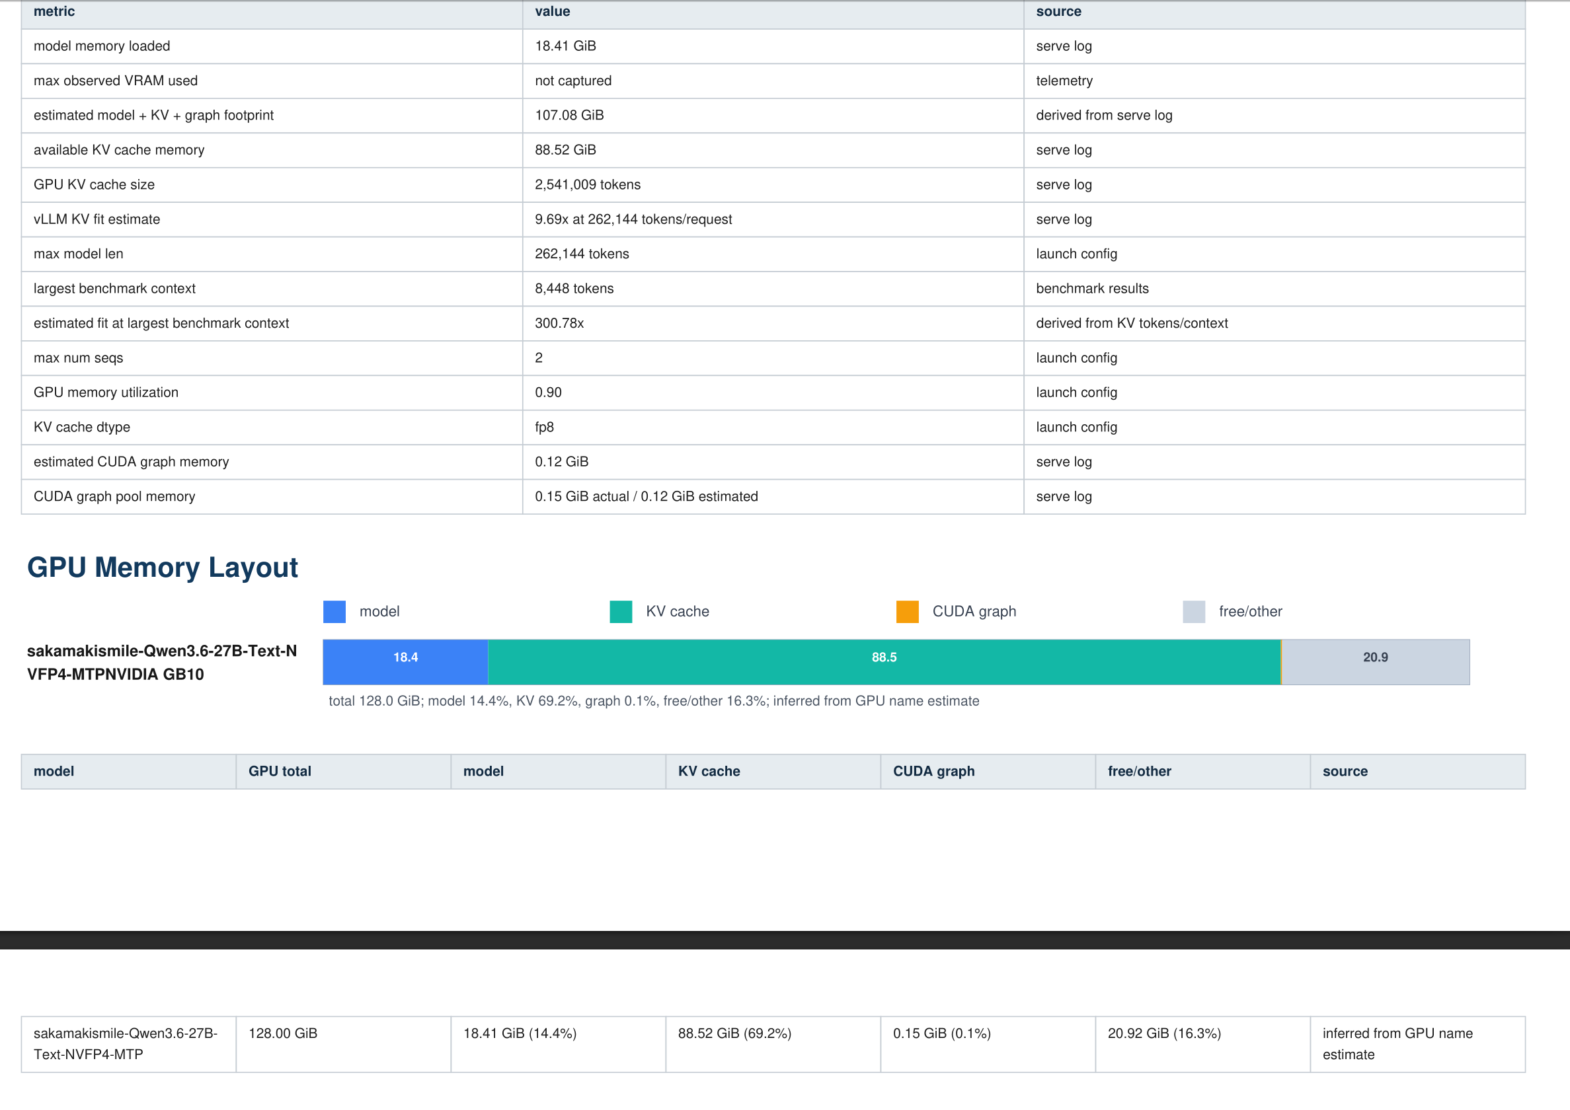Click 'CUDA graph pool memory' row label
Image resolution: width=1570 pixels, height=1110 pixels.
114,496
